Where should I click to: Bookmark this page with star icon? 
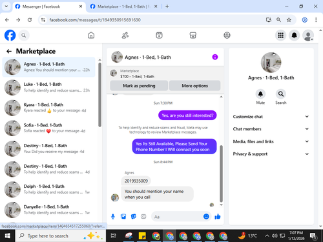[x=289, y=20]
